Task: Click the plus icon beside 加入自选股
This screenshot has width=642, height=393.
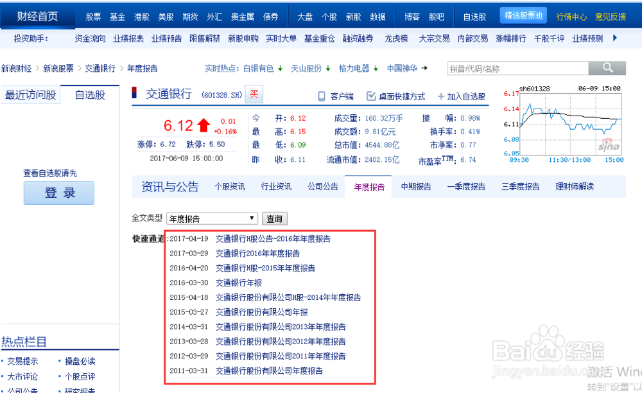Action: [x=441, y=96]
